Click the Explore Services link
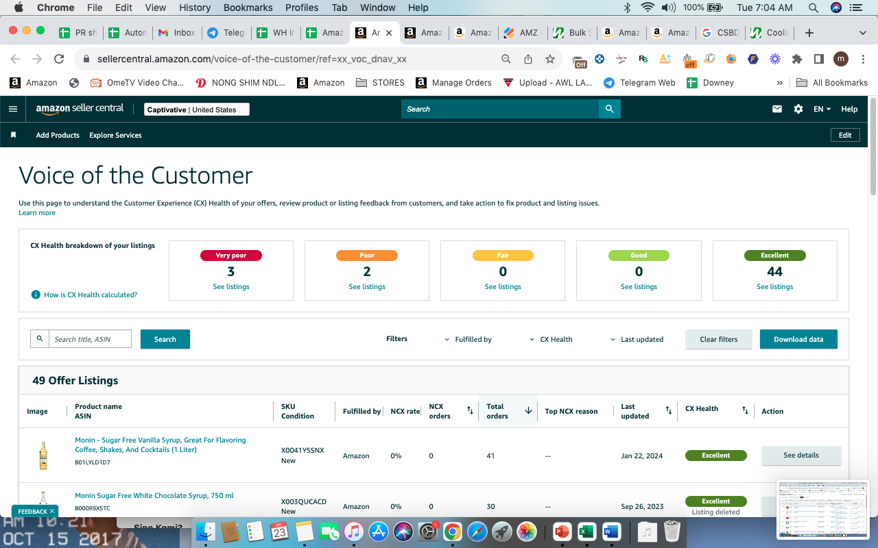Image resolution: width=878 pixels, height=548 pixels. [x=115, y=135]
